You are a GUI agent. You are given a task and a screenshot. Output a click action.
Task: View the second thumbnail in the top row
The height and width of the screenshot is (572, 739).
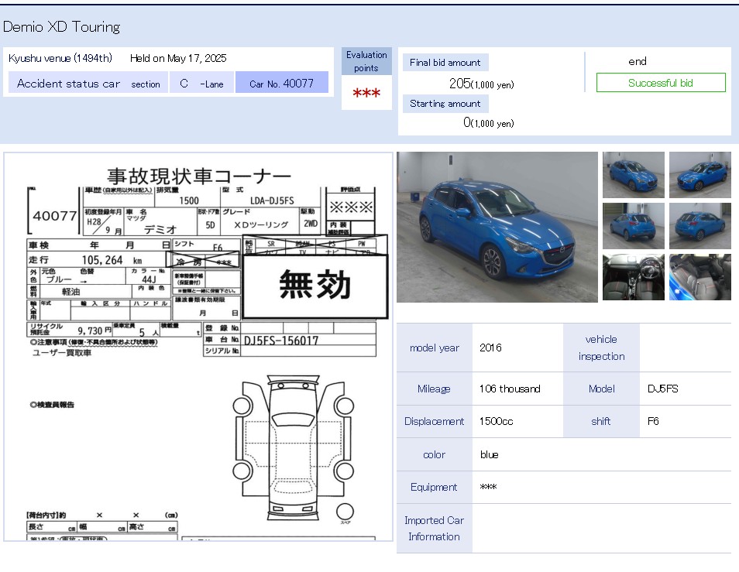tap(700, 175)
